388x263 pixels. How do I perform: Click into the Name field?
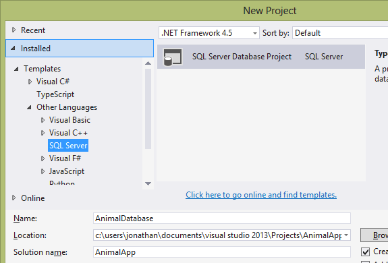click(222, 218)
